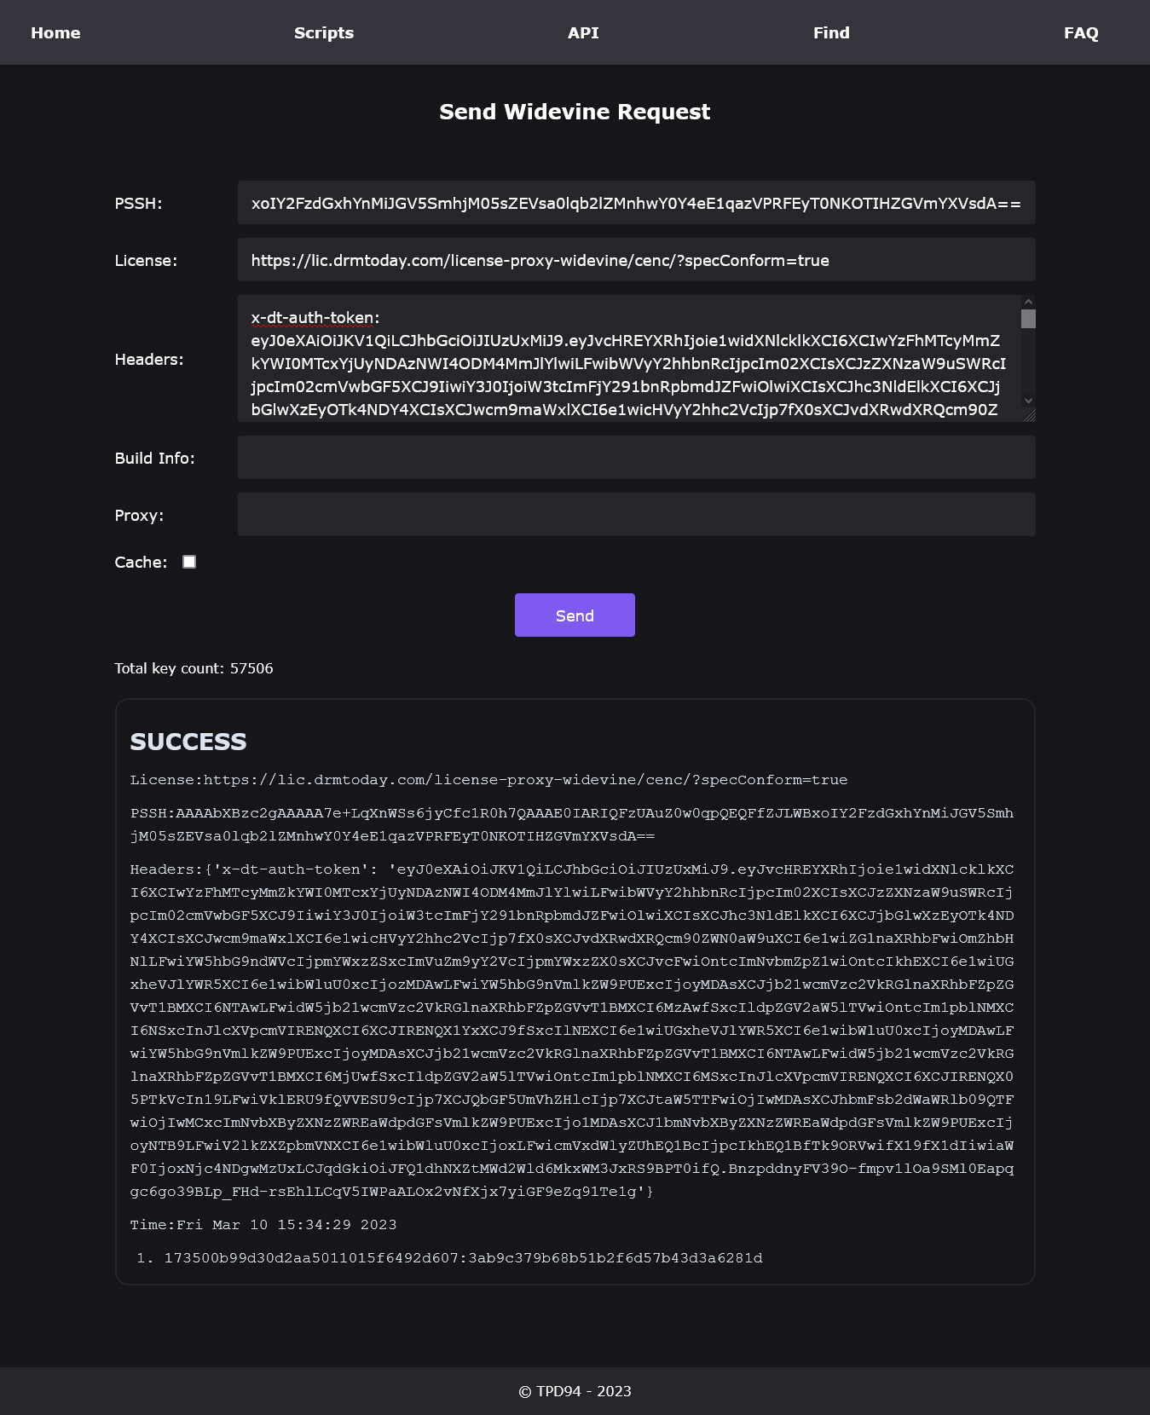The image size is (1150, 1415).
Task: Click the Total key count text
Action: click(194, 668)
